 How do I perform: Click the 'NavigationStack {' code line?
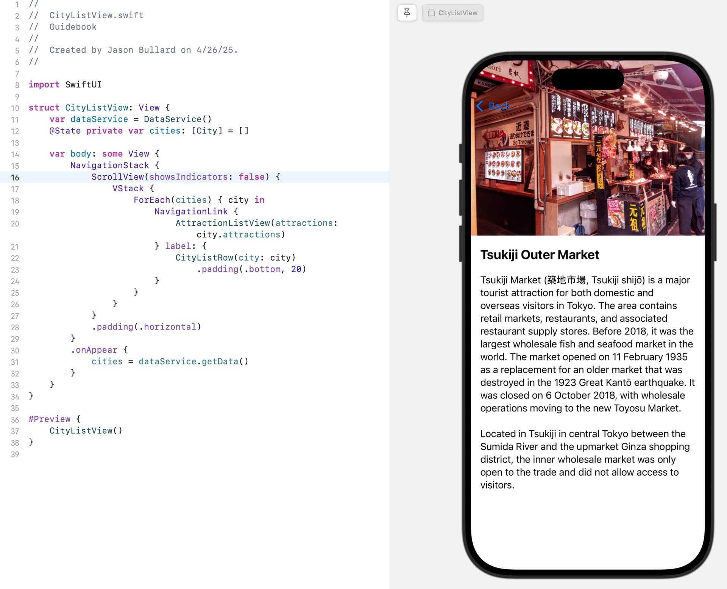(x=115, y=165)
